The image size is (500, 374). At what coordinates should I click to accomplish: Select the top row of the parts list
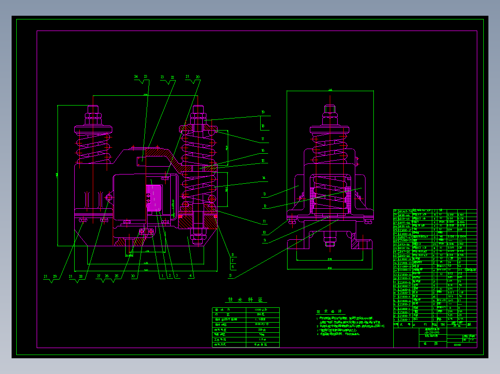click(x=435, y=211)
